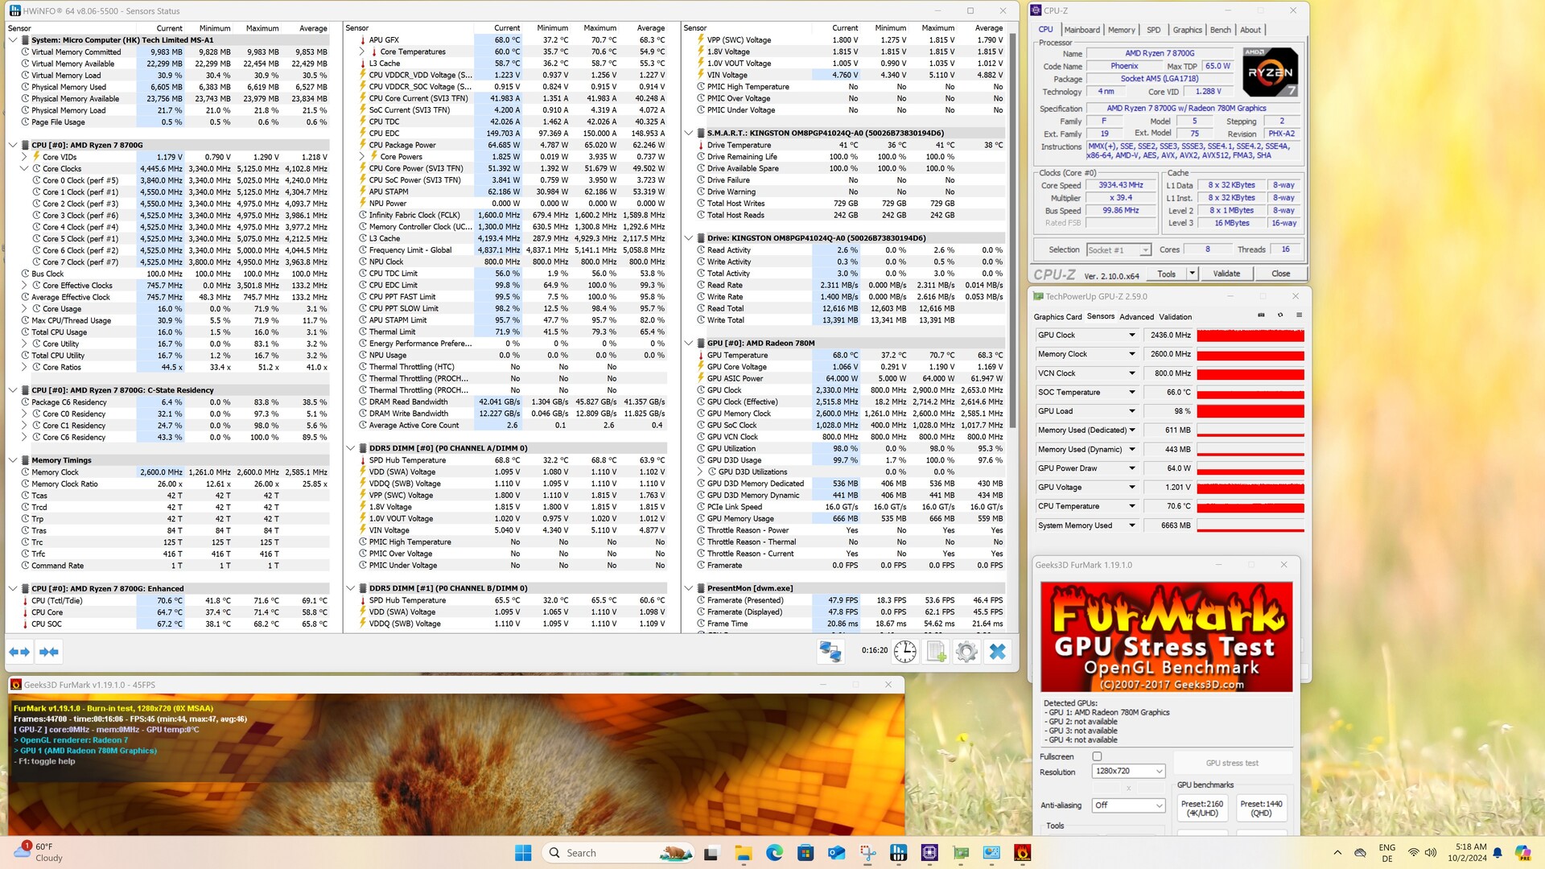Click the log file with plus icon
Viewport: 1545px width, 869px height.
[x=936, y=652]
